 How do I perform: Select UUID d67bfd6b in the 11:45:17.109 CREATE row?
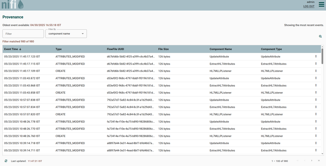131,71
